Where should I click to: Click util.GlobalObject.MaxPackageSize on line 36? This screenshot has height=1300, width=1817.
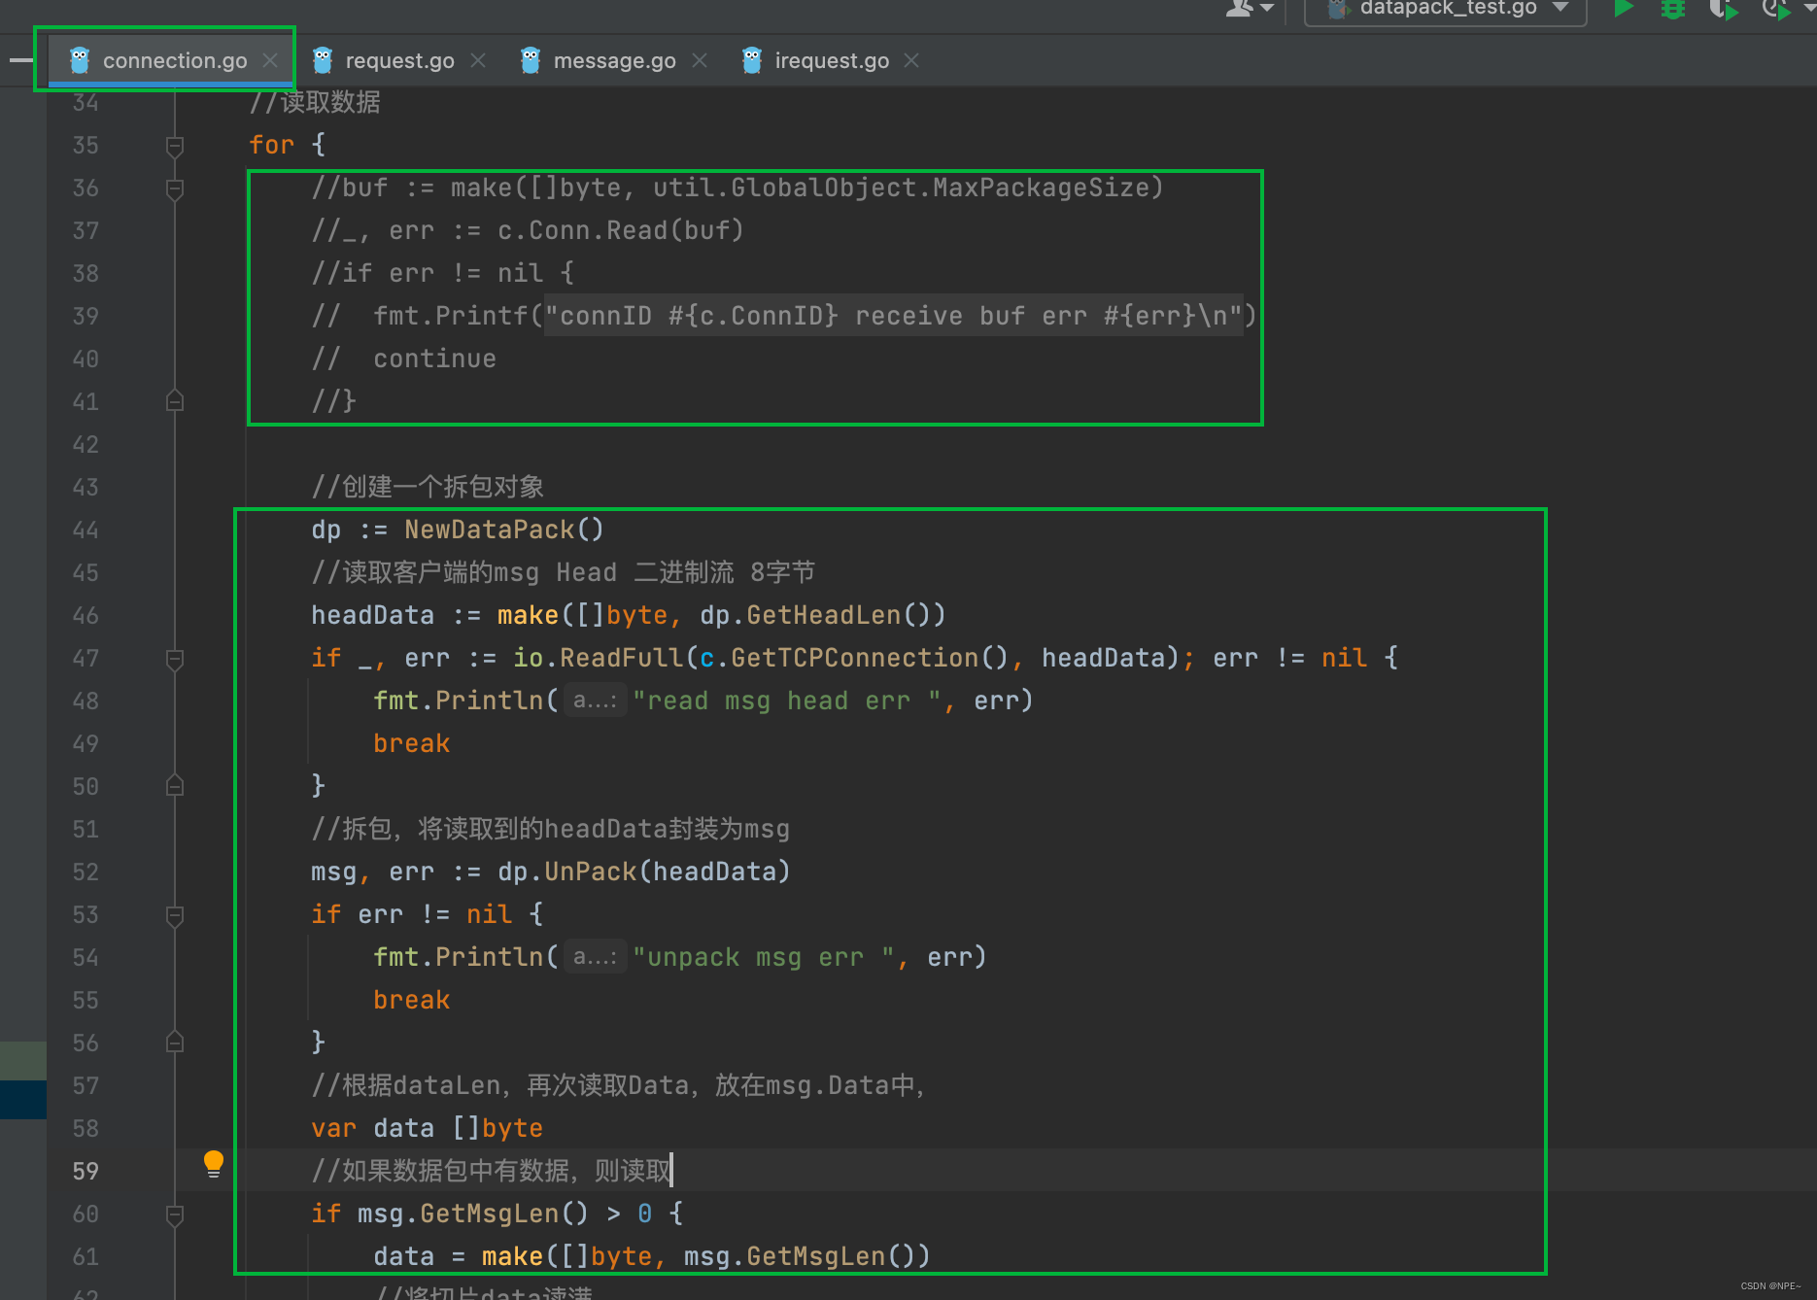901,188
